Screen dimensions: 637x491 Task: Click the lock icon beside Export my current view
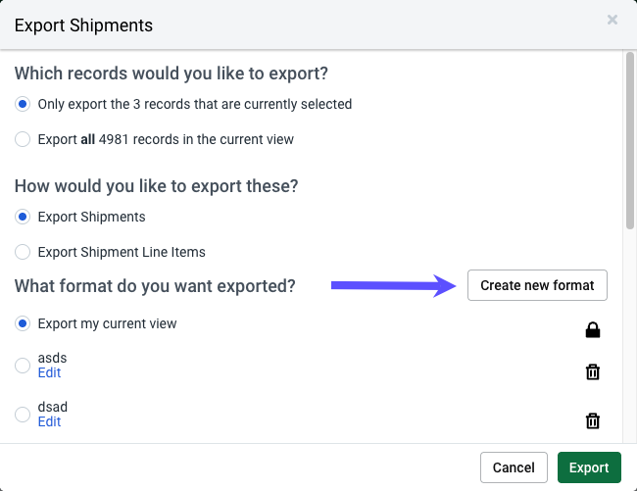pos(593,329)
